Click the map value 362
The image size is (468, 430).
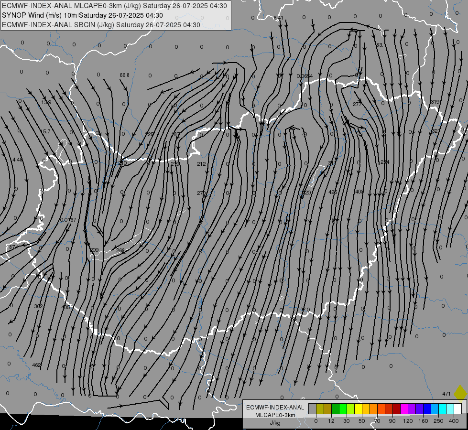pyautogui.click(x=39, y=306)
